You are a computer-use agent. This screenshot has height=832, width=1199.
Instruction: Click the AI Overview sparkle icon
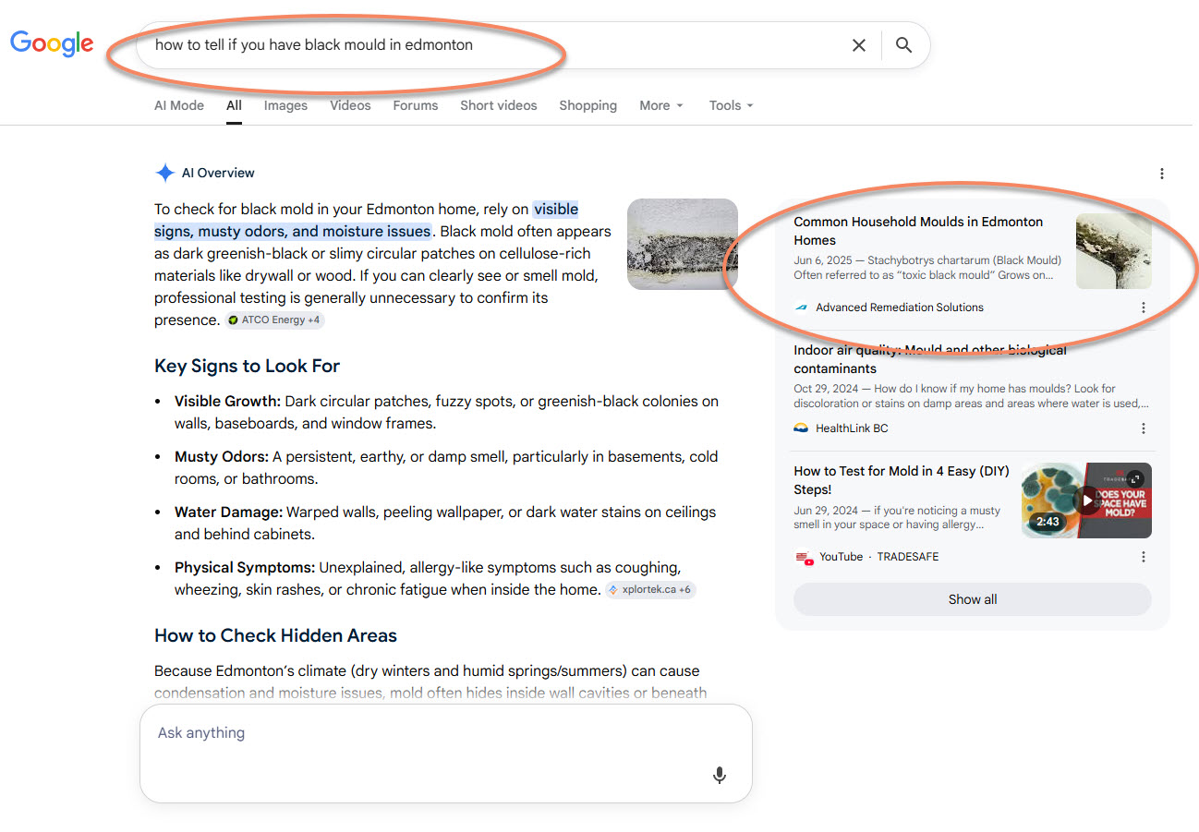(165, 173)
